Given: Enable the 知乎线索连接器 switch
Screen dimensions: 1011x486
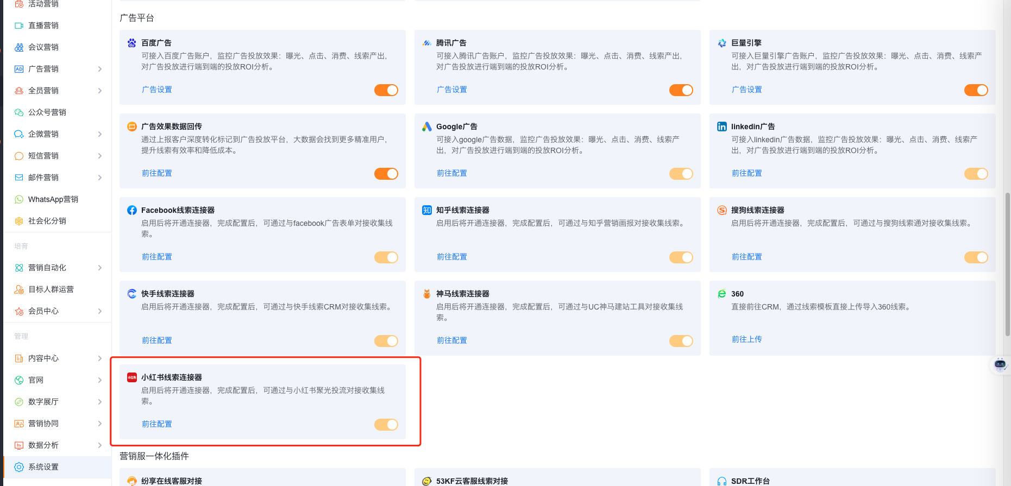Looking at the screenshot, I should click(681, 257).
